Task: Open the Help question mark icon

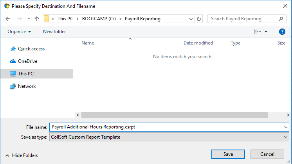Action: click(282, 32)
